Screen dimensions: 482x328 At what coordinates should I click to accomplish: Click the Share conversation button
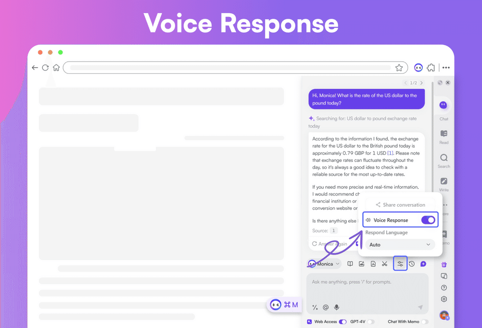(x=400, y=205)
